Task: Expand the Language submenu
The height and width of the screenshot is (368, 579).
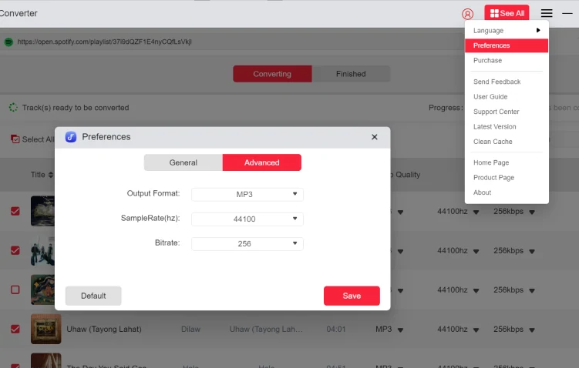Action: (x=507, y=31)
